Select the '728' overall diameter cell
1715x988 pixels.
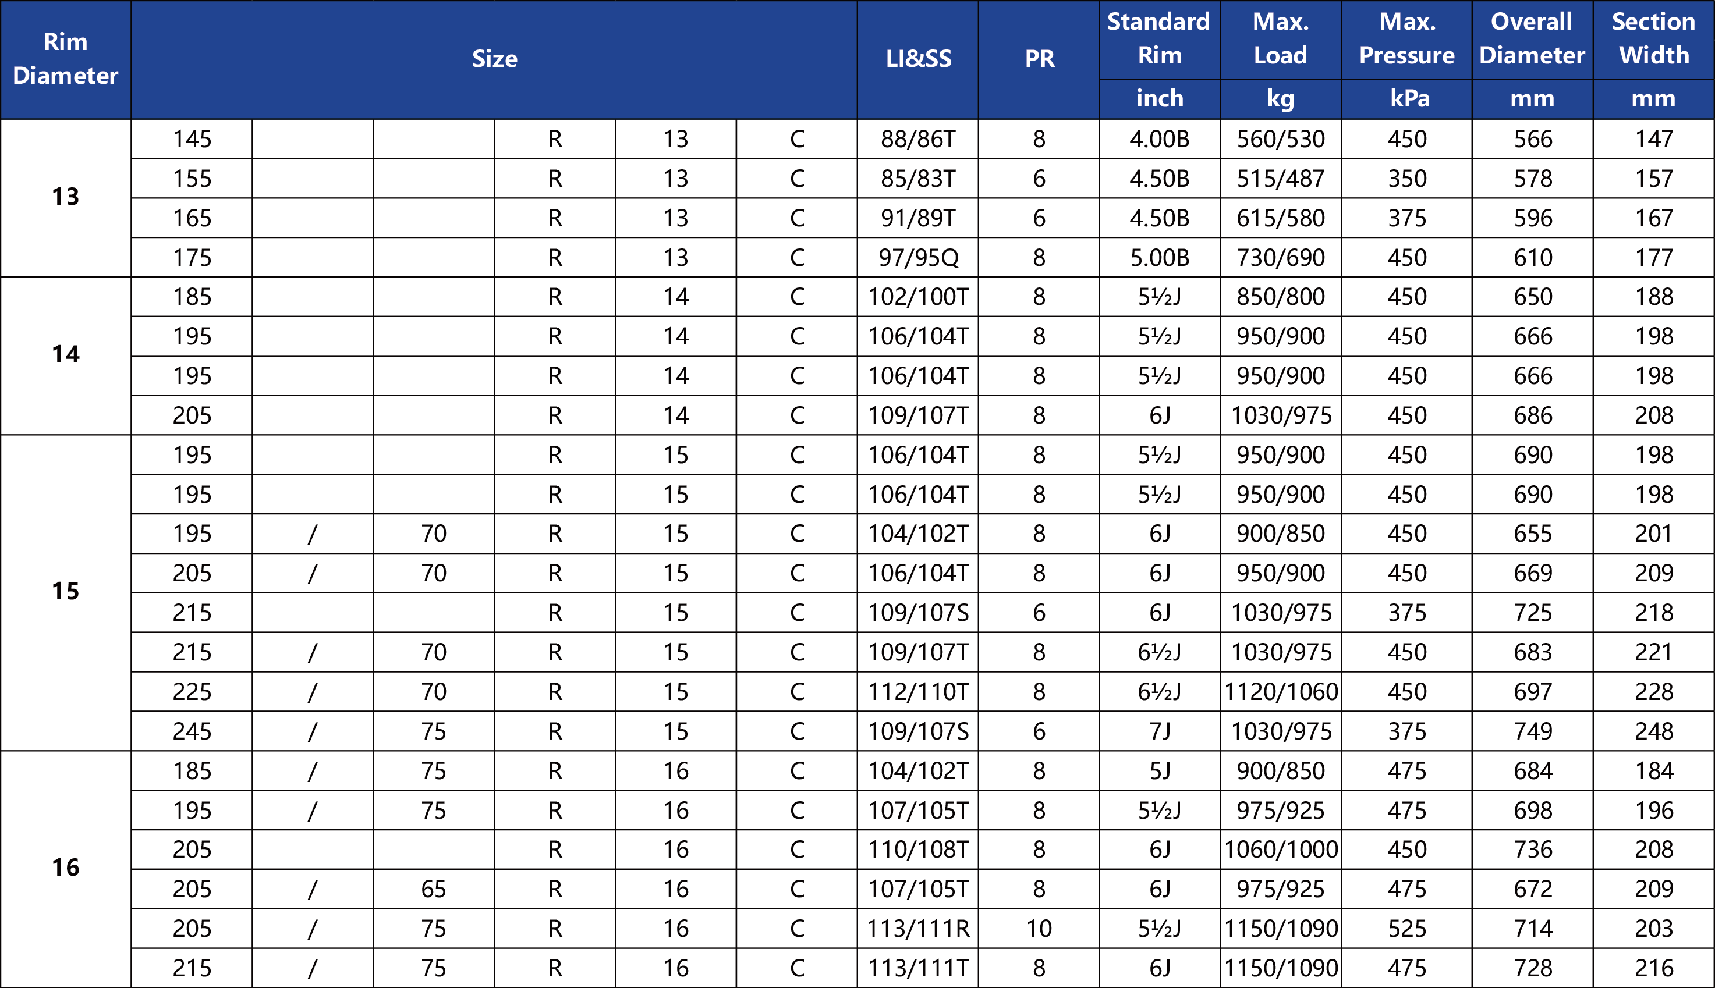point(1532,968)
